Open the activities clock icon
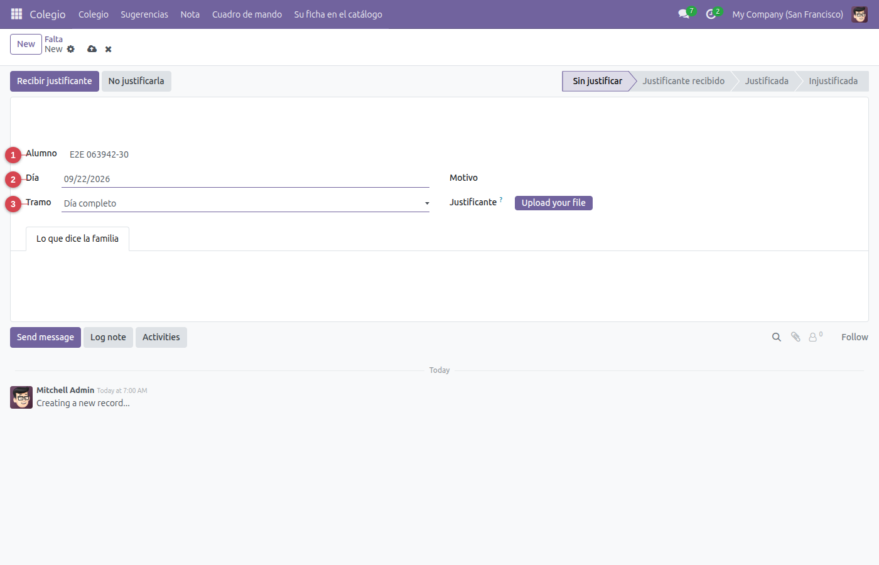The image size is (879, 565). click(711, 14)
